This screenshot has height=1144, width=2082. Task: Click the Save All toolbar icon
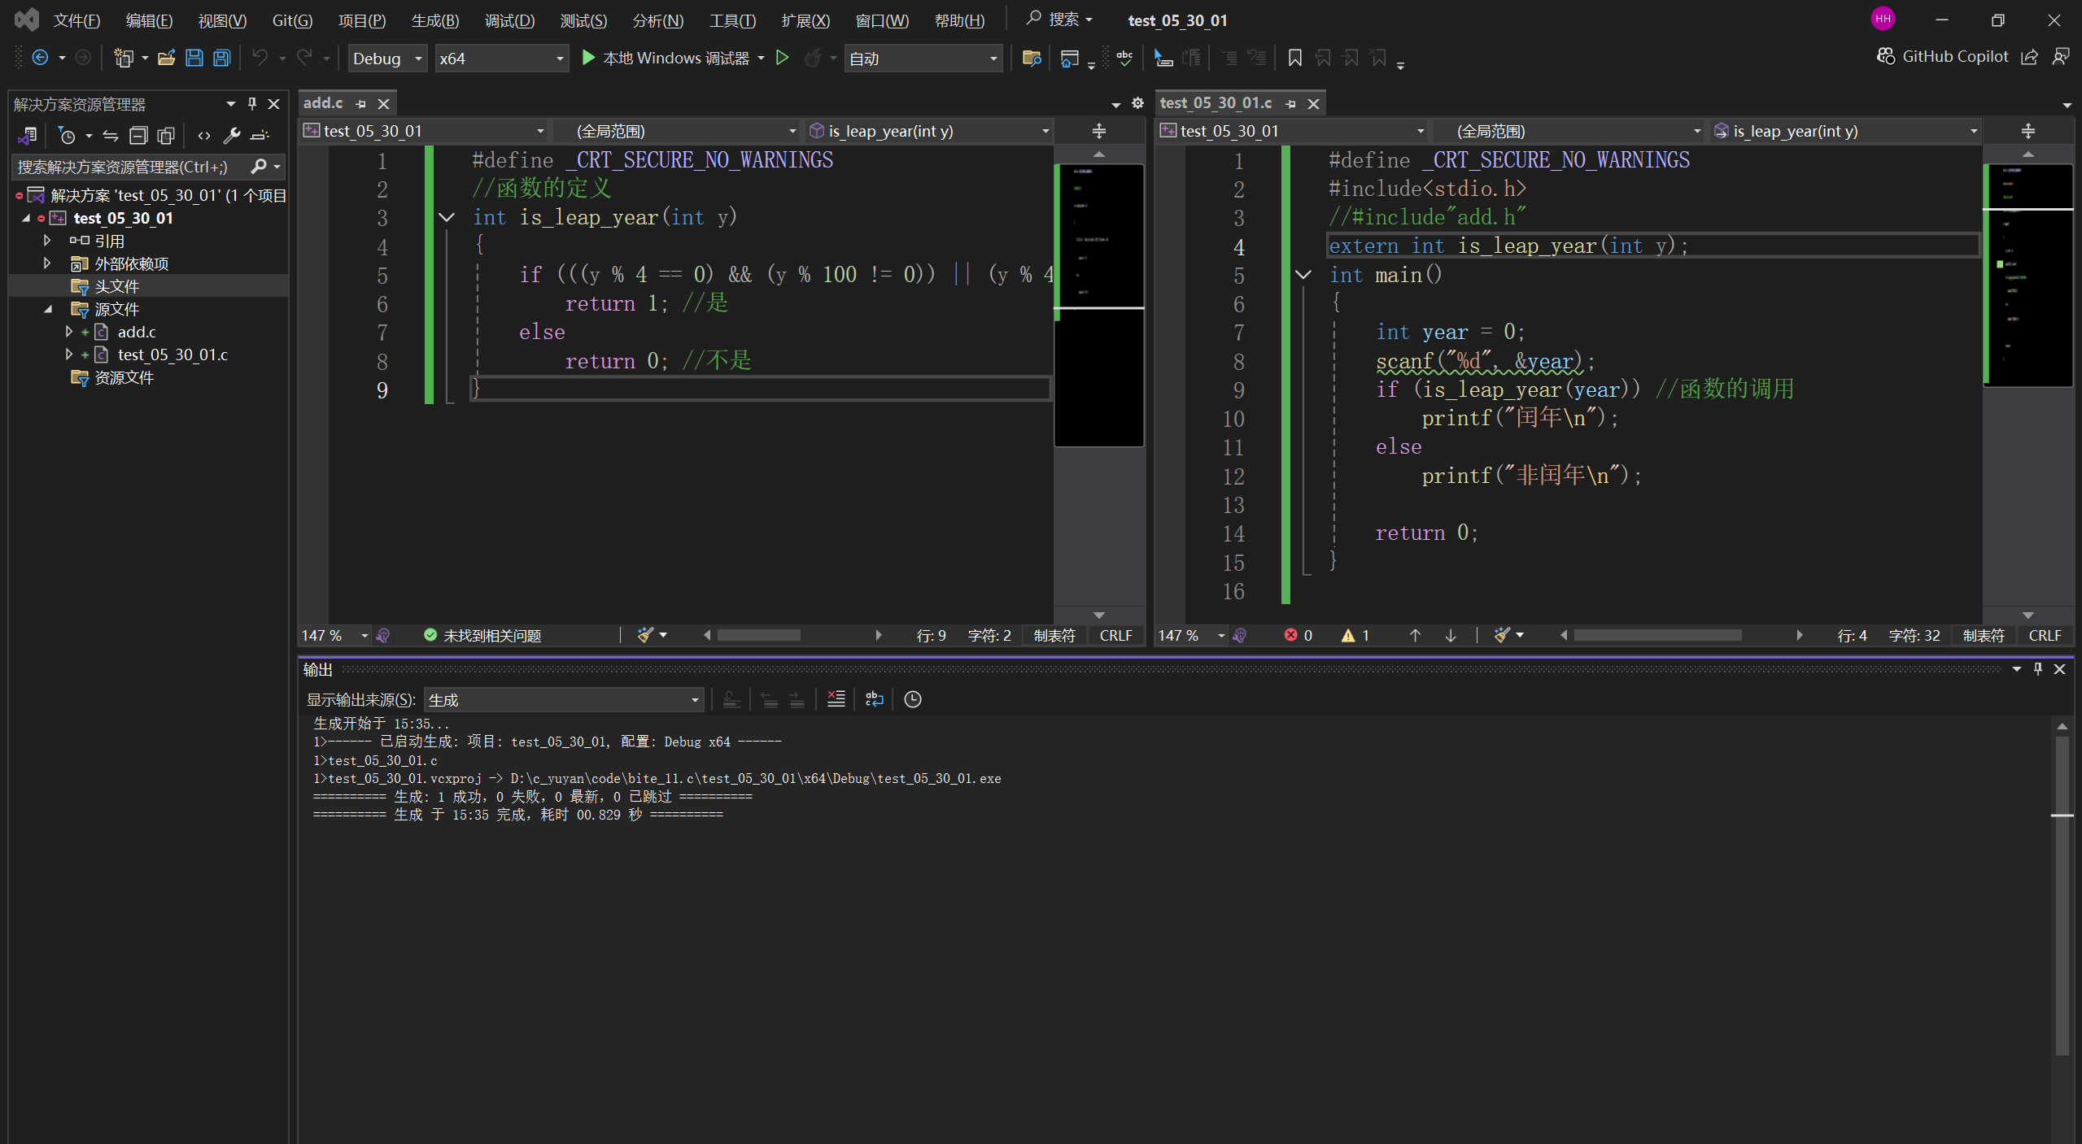(221, 58)
